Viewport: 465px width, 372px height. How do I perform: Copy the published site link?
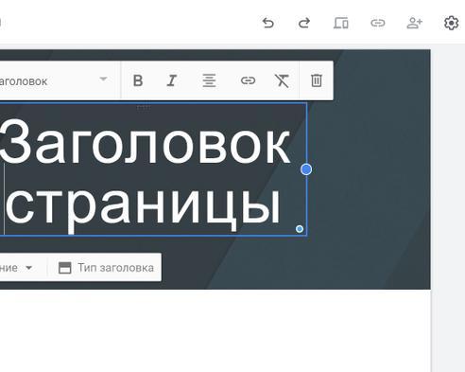378,23
